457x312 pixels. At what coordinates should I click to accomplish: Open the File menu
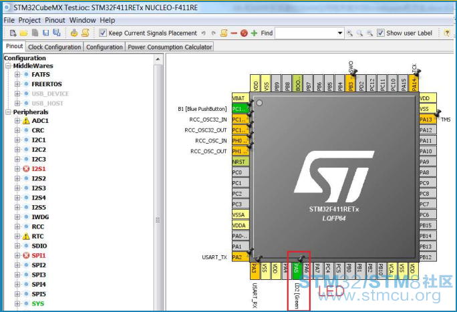coord(9,20)
